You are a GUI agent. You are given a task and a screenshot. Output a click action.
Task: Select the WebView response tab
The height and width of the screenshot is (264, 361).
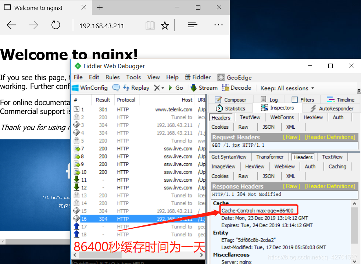[x=284, y=167]
